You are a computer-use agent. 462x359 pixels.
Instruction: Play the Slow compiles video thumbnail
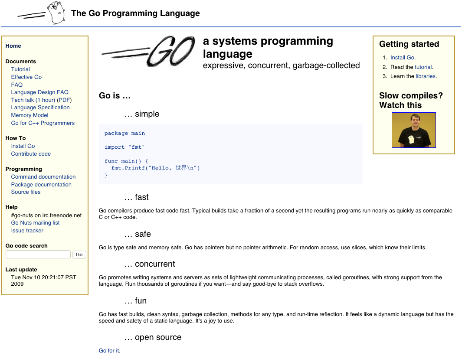pos(413,130)
